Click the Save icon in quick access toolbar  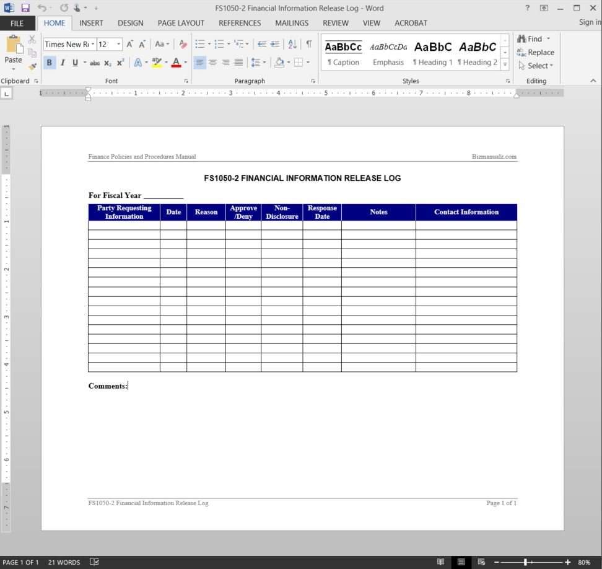25,7
